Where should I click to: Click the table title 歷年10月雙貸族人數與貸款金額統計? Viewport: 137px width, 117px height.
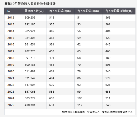pyautogui.click(x=30, y=4)
